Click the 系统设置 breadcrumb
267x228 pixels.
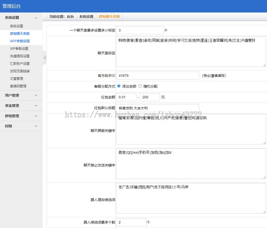click(x=86, y=17)
